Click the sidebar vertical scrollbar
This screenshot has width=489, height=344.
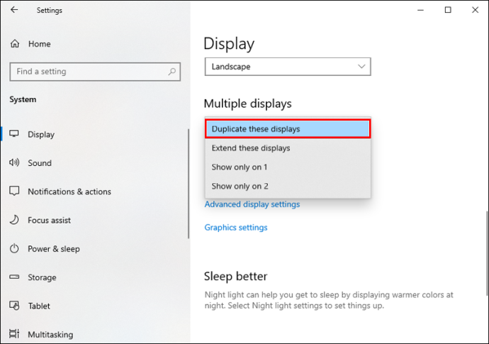click(x=189, y=184)
